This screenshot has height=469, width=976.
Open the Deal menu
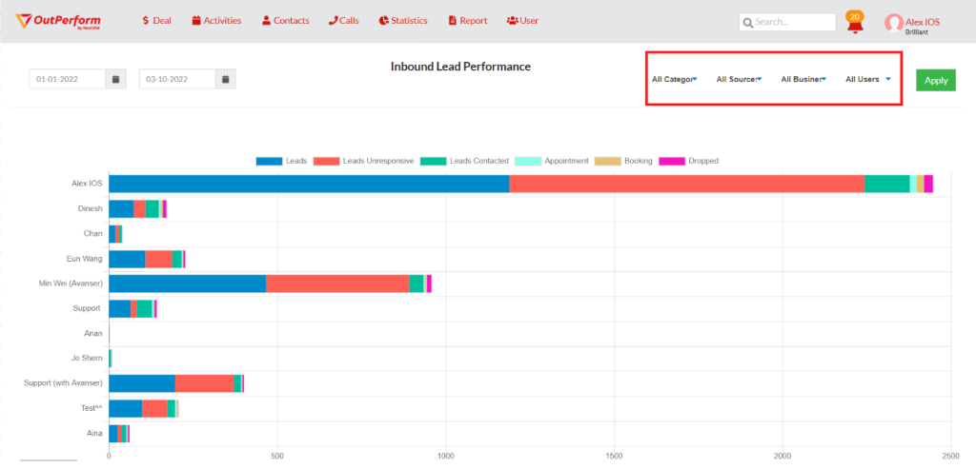(155, 20)
